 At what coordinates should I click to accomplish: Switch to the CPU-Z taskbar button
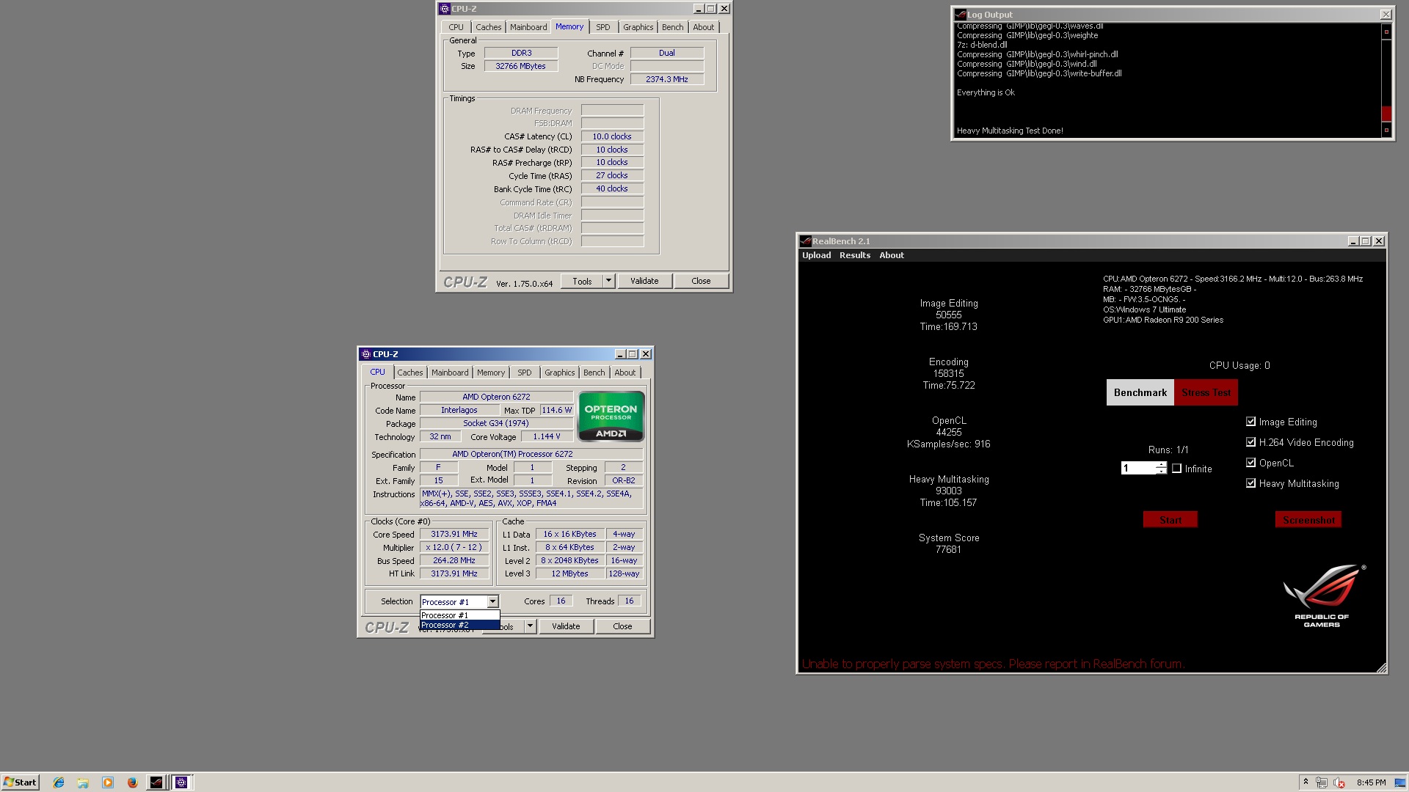(x=181, y=782)
